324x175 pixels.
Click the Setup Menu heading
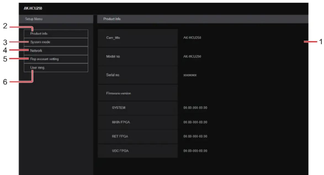coord(34,19)
